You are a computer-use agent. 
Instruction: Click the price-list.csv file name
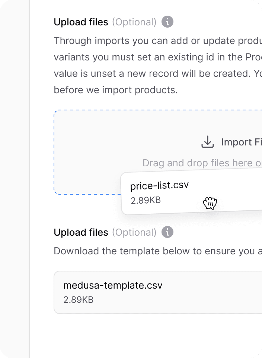tap(159, 185)
